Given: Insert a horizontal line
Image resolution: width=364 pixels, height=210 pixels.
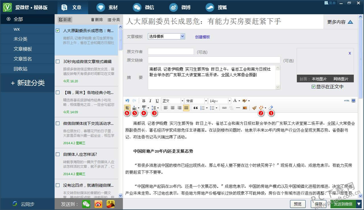Looking at the screenshot, I should point(238,108).
